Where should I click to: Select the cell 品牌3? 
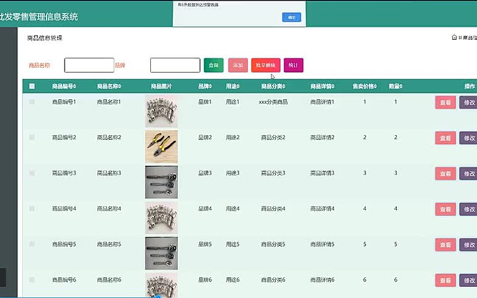click(x=205, y=173)
